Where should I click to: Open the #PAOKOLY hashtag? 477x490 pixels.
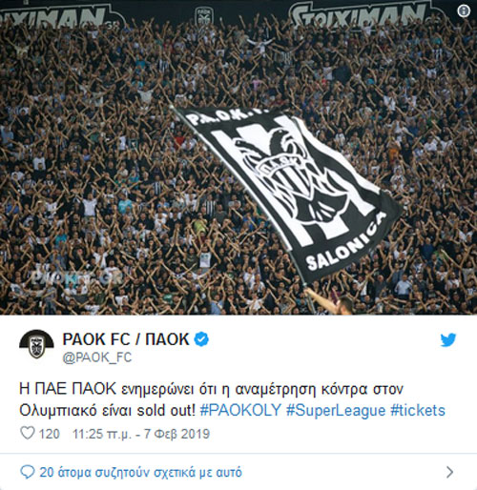pyautogui.click(x=240, y=410)
